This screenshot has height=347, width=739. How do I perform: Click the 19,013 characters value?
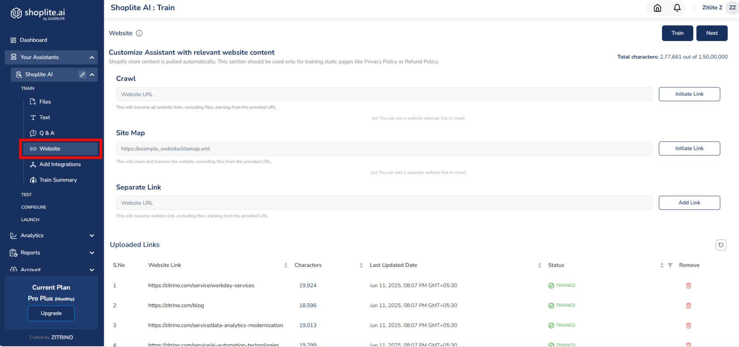tap(308, 325)
